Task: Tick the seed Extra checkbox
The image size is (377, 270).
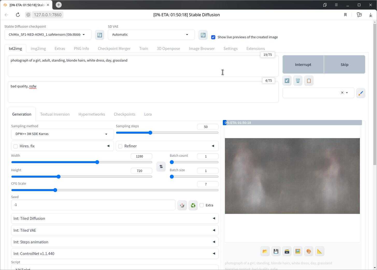Action: [x=202, y=205]
